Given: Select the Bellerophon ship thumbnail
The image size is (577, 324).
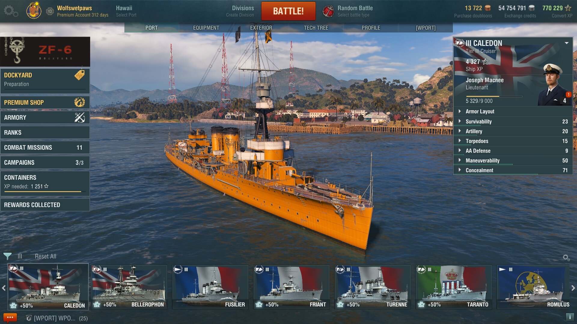Looking at the screenshot, I should click(129, 286).
